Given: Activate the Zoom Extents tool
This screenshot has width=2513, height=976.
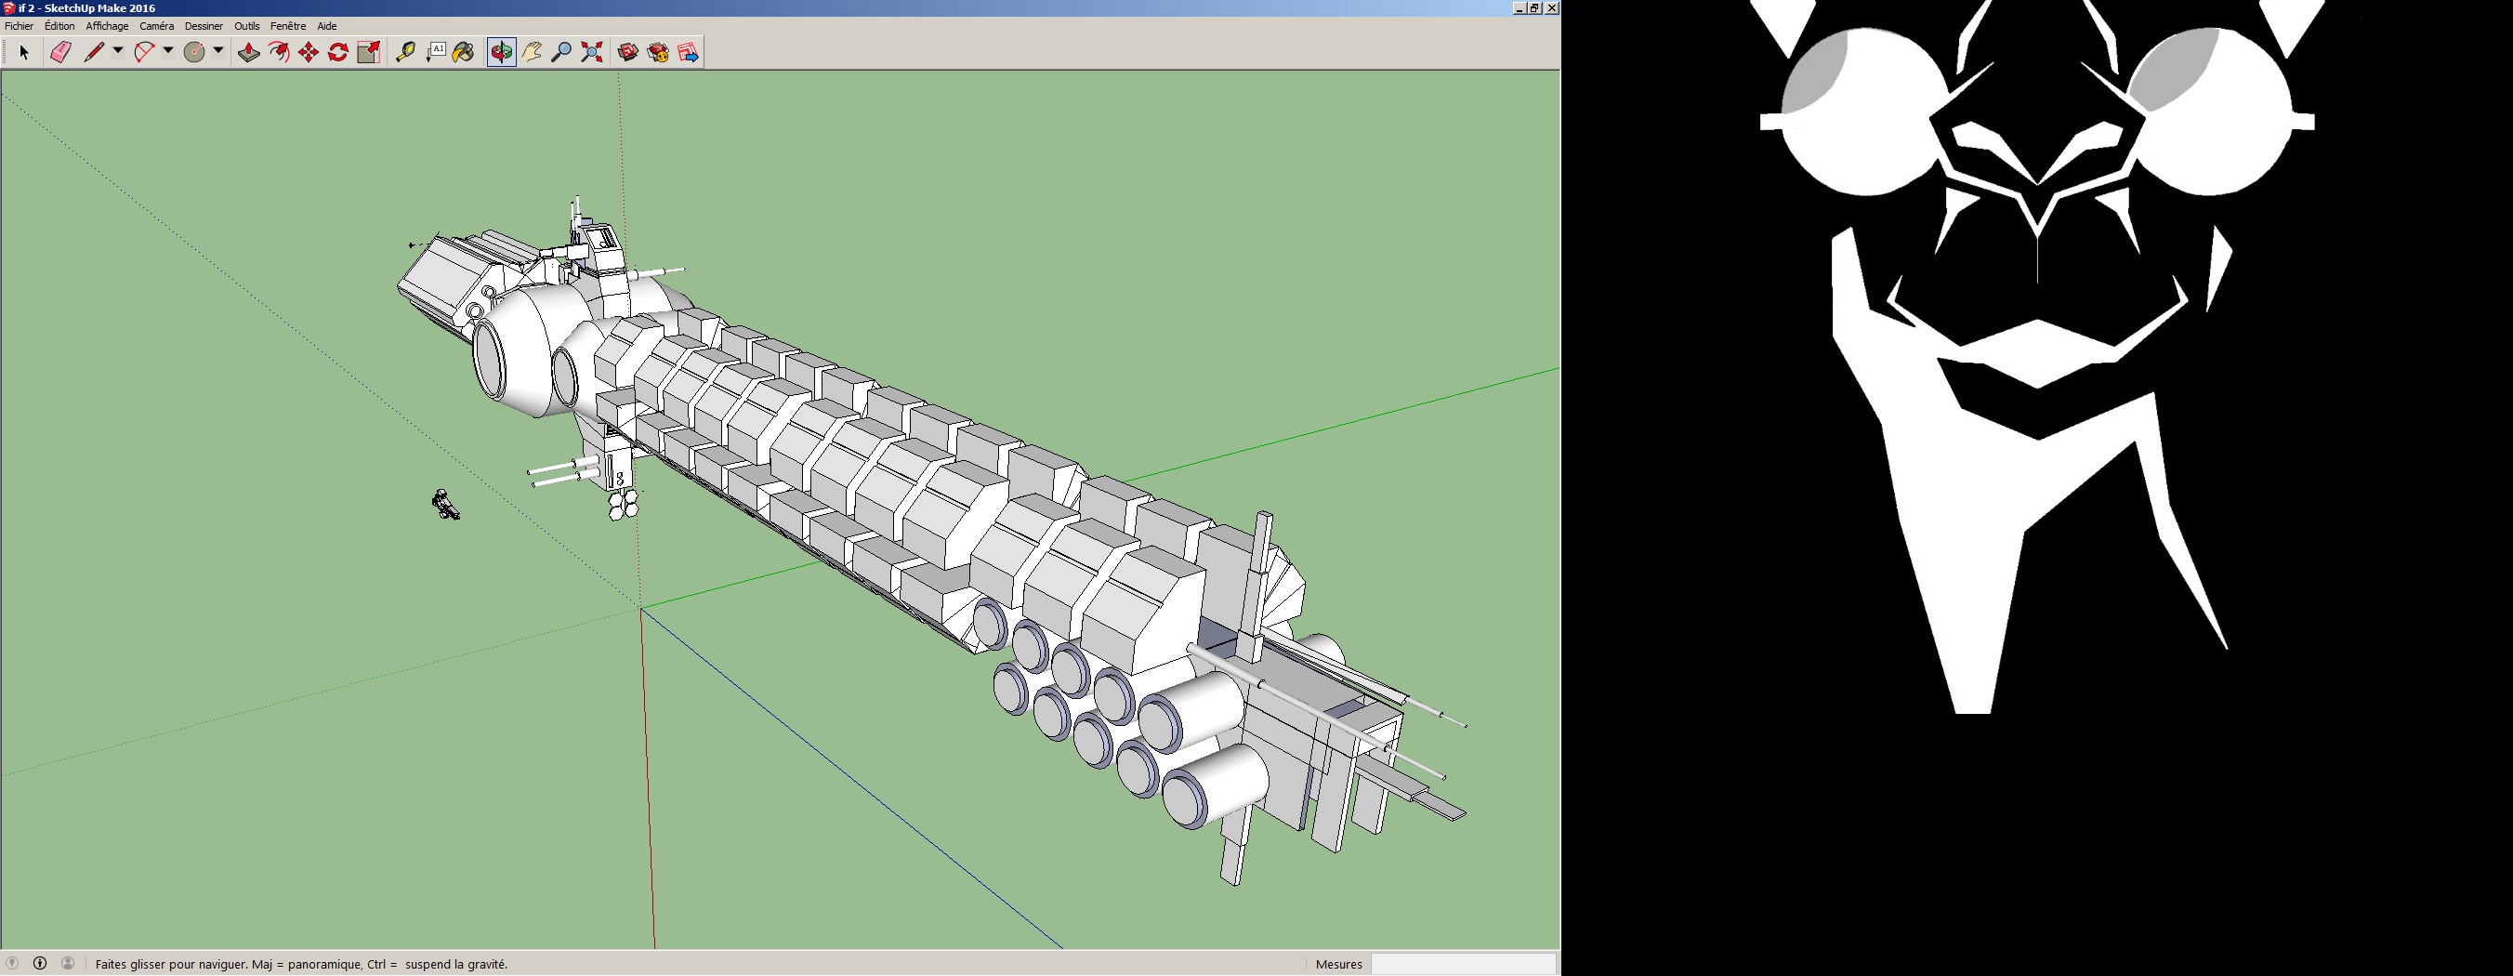Looking at the screenshot, I should (592, 53).
